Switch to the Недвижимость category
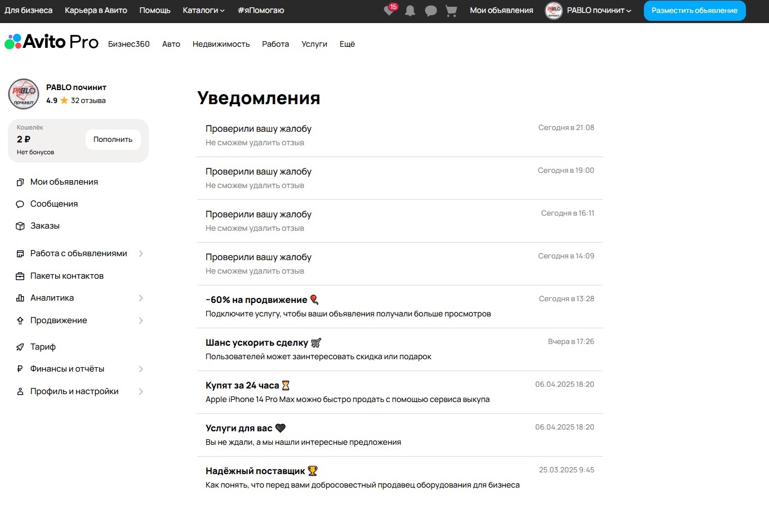The height and width of the screenshot is (518, 769). [221, 44]
